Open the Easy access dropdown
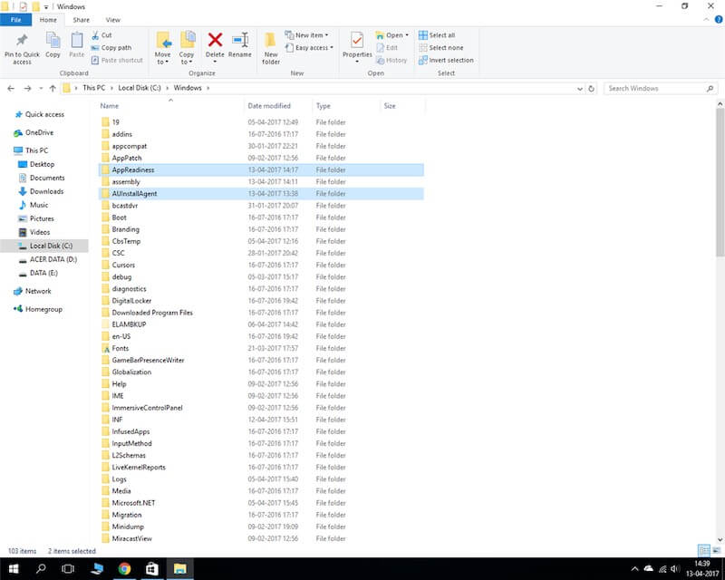725x580 pixels. [x=314, y=47]
